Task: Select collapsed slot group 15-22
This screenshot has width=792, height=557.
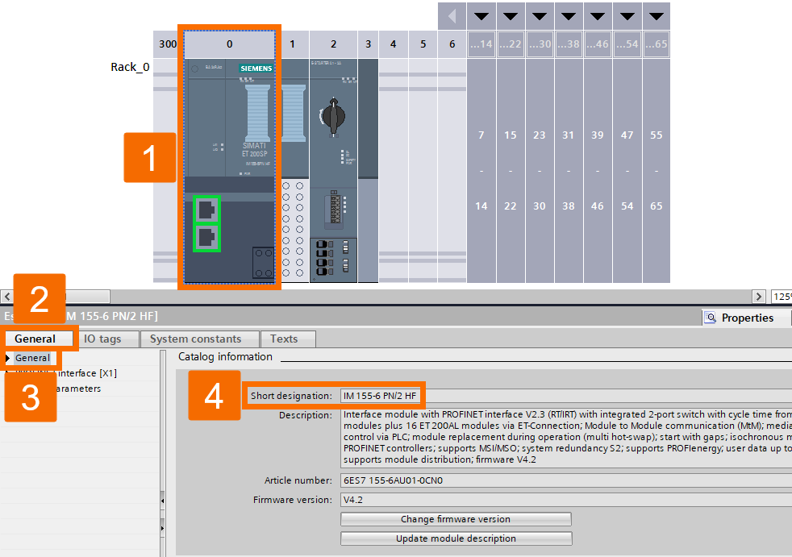Action: [x=511, y=171]
